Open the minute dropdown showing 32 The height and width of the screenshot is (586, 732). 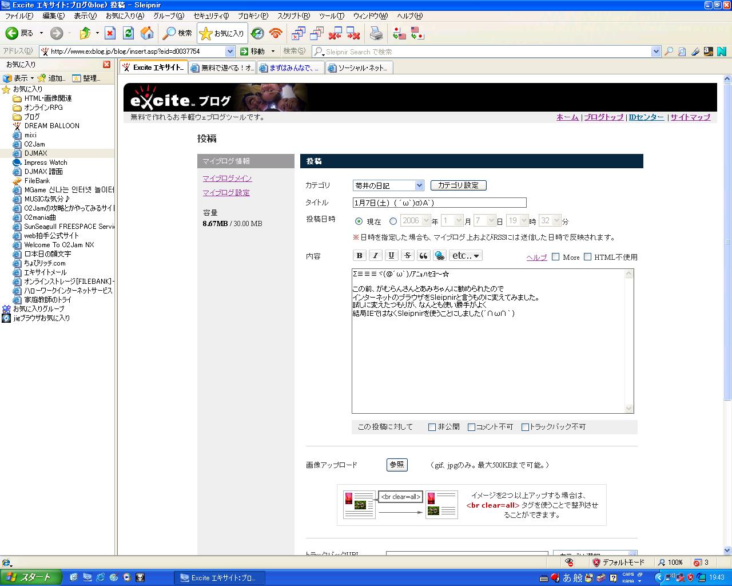point(550,220)
